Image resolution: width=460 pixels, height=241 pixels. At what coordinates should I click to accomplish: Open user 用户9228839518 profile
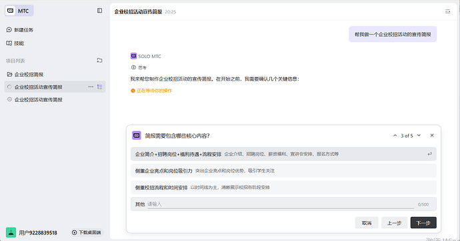coord(38,233)
